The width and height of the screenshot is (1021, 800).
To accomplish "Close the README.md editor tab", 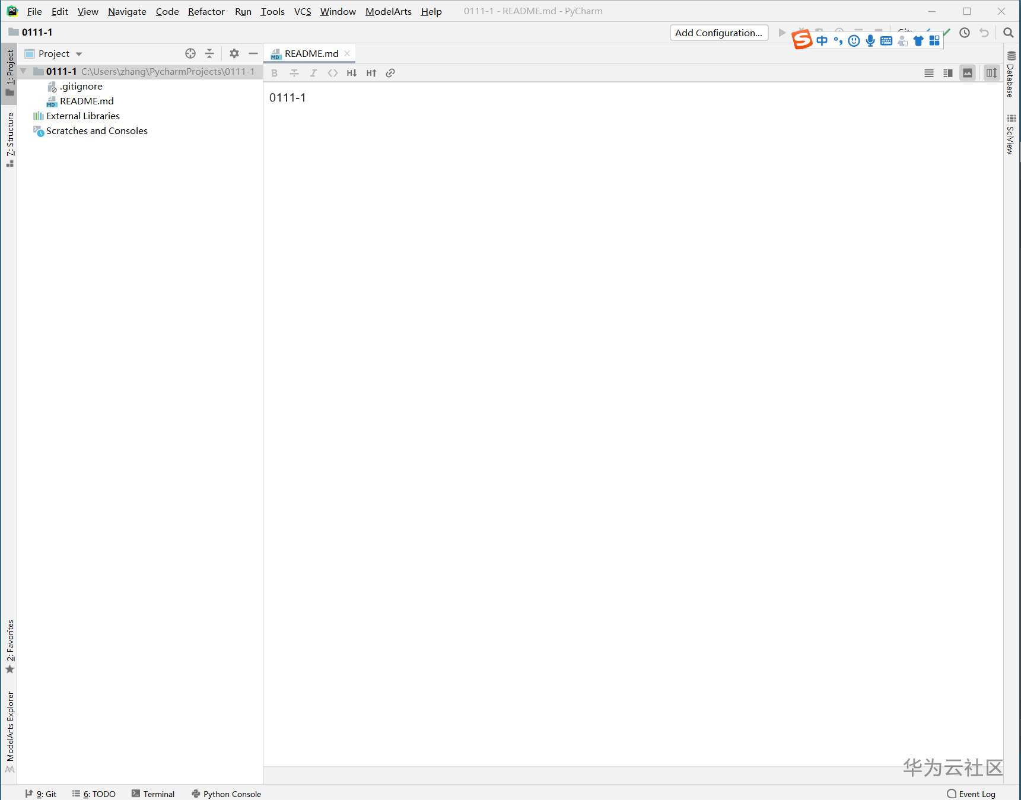I will pos(347,53).
